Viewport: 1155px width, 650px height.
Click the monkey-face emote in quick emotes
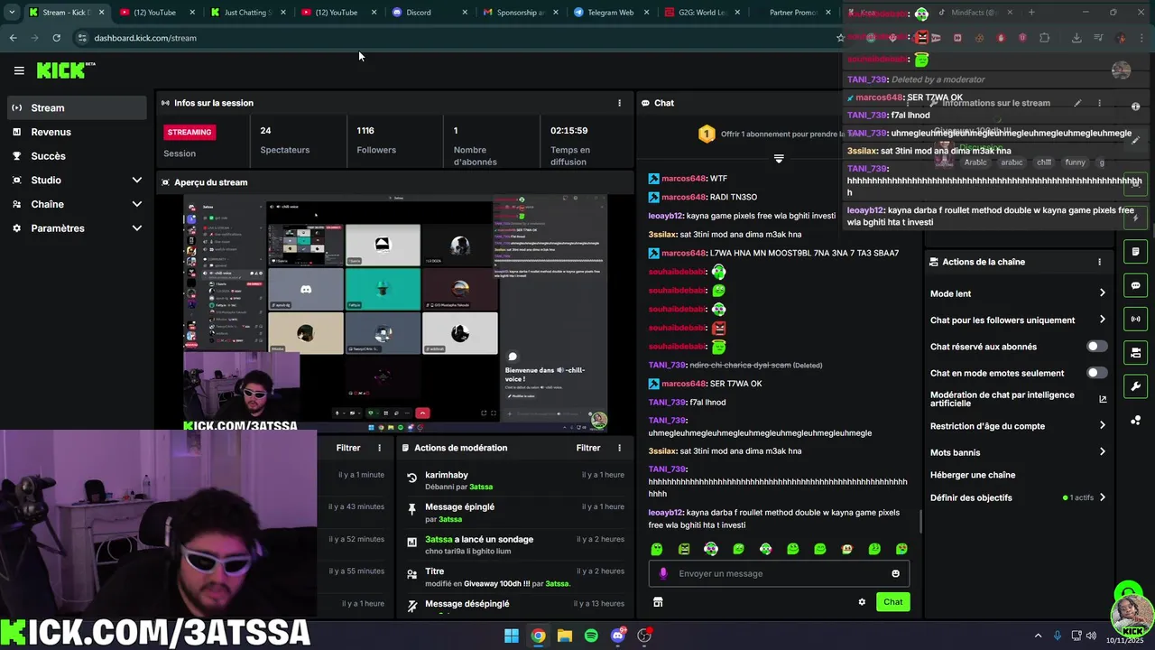[847, 549]
